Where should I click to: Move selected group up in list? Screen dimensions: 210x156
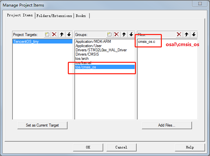(124, 34)
